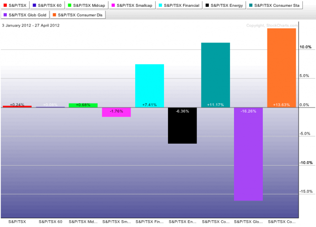
Task: Select the S&P/TSX Consumer Sta legend tab
Action: click(276, 5)
